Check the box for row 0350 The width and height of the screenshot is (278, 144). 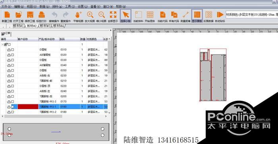13,70
